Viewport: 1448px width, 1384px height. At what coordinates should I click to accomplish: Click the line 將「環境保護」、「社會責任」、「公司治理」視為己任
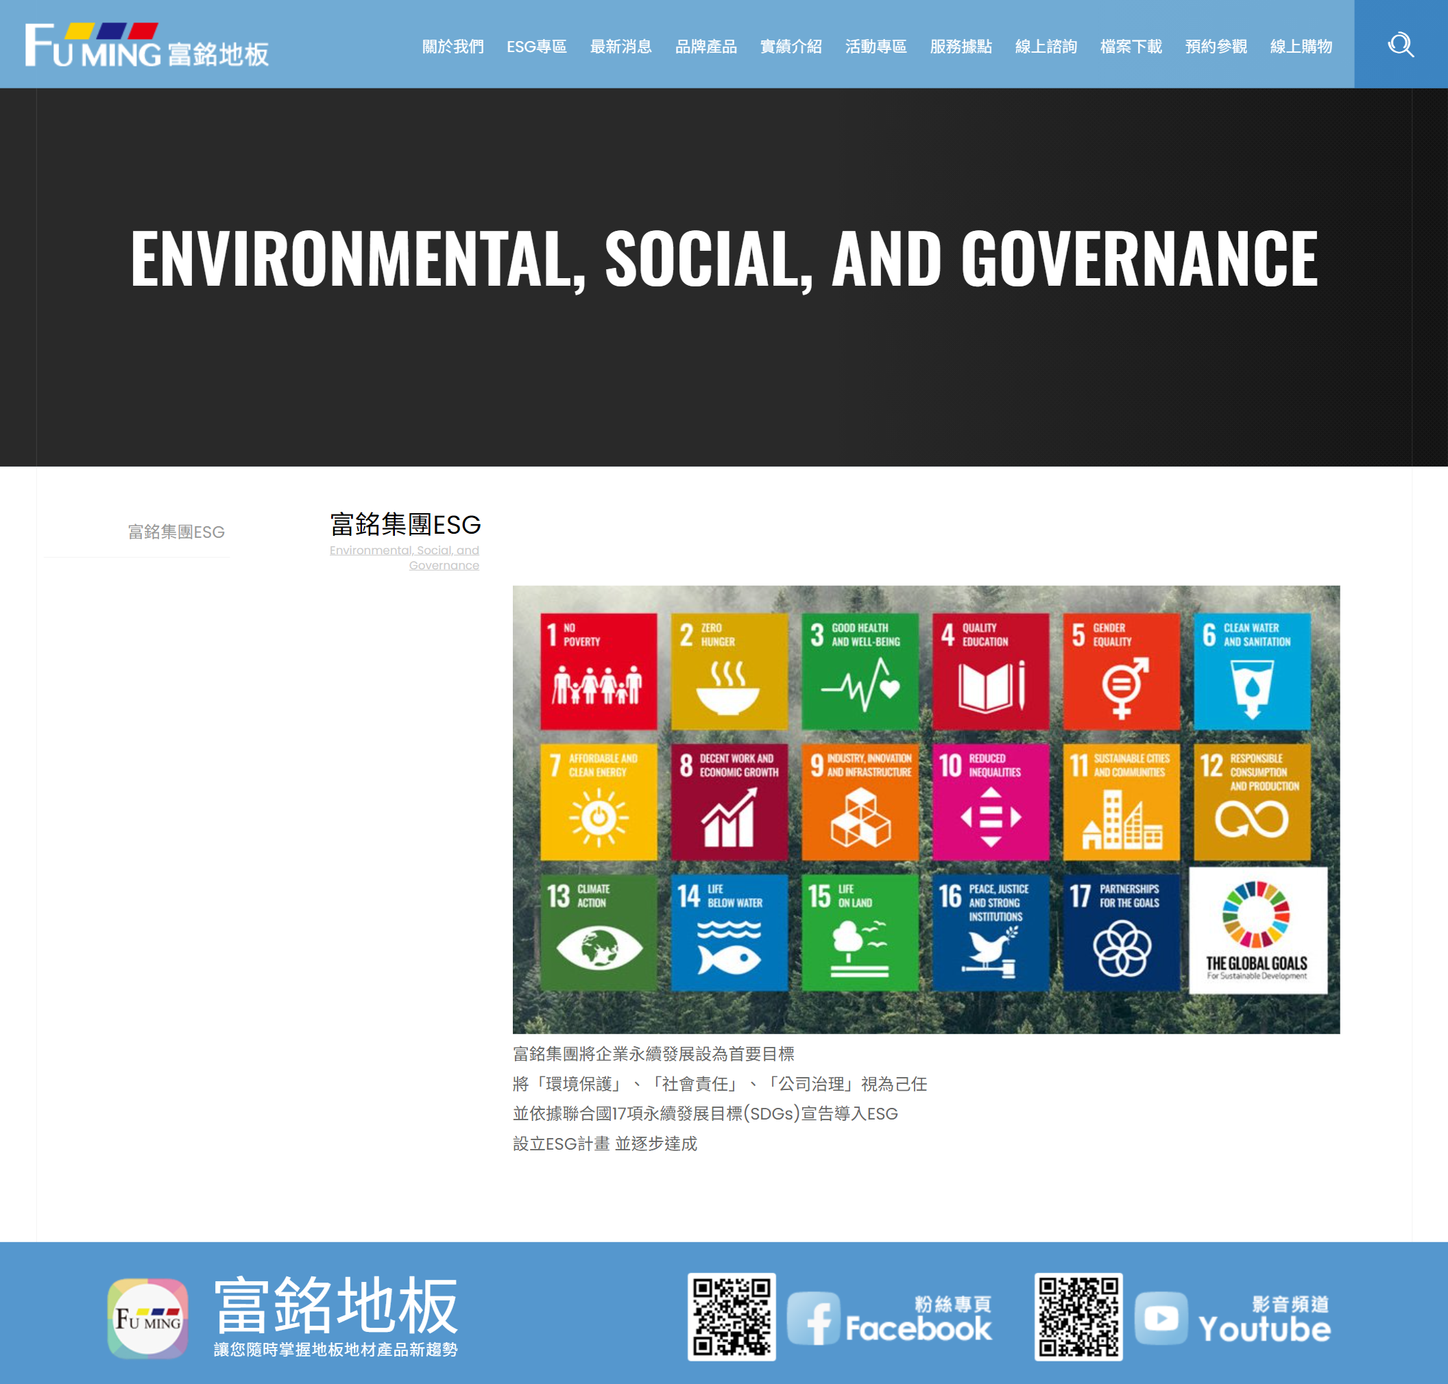tap(720, 1085)
